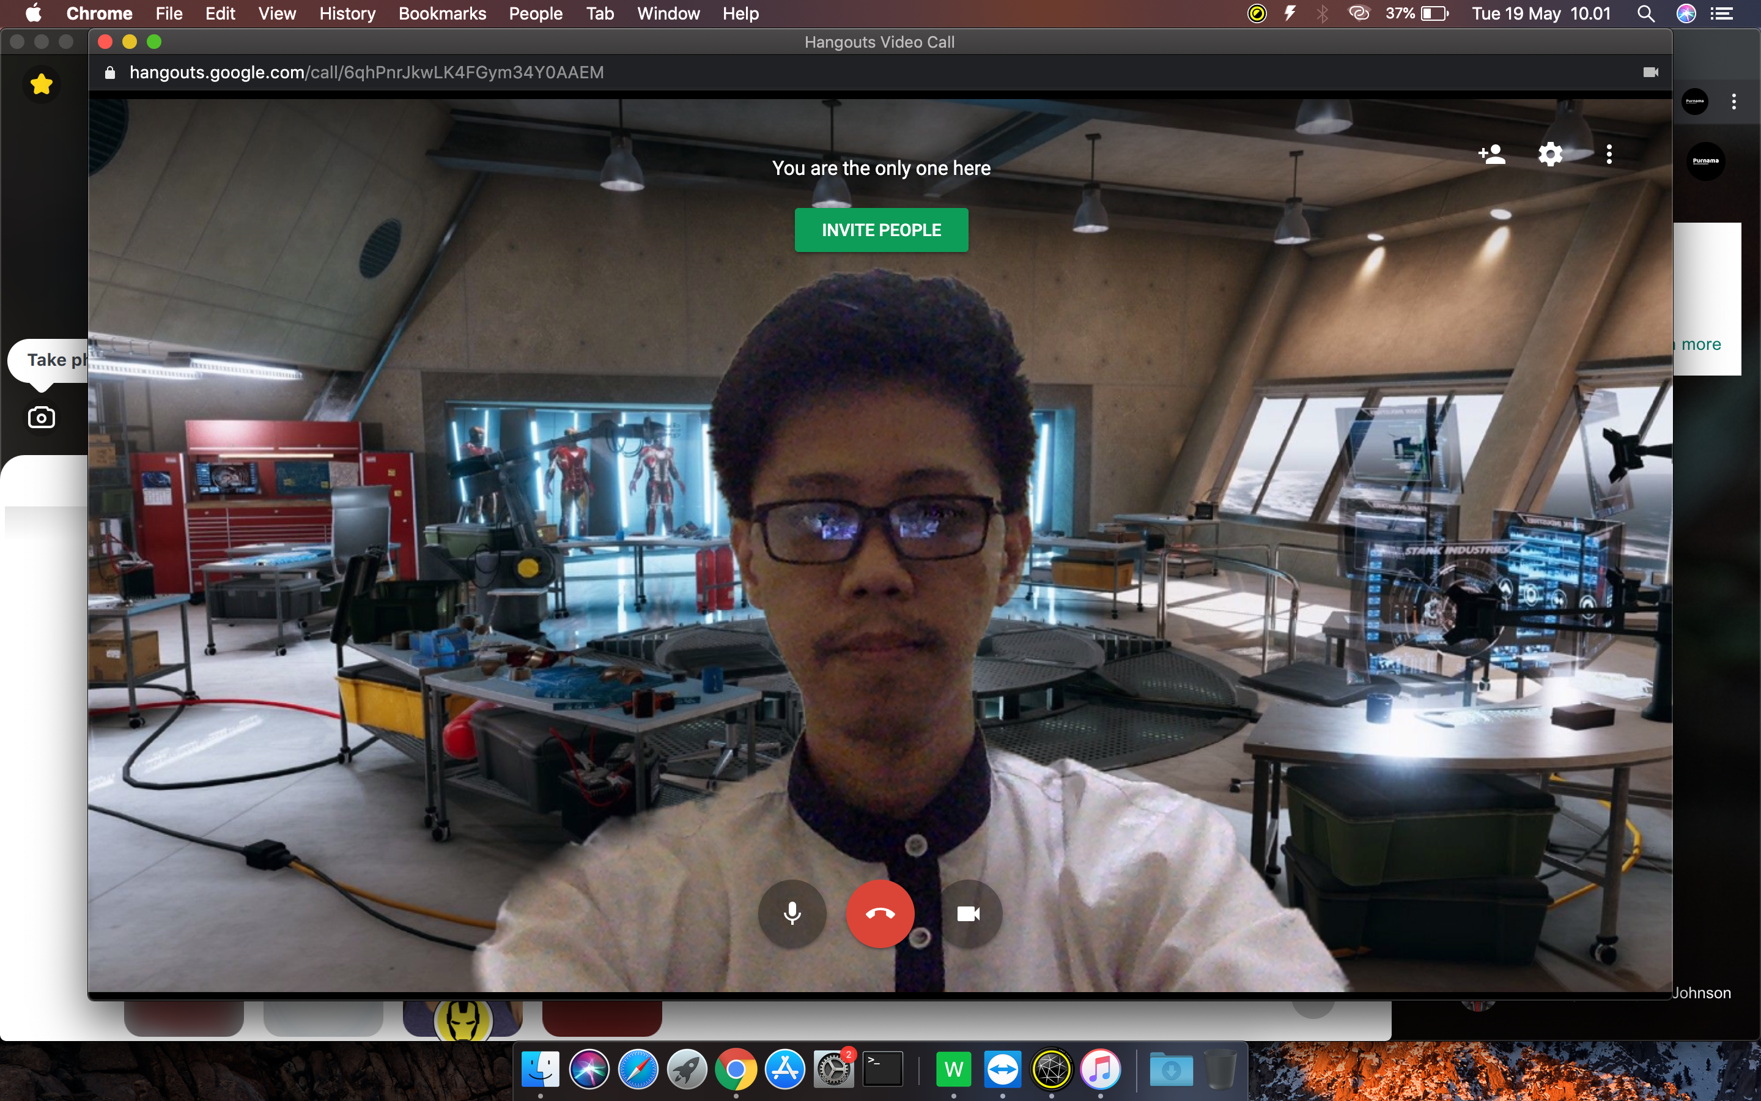1761x1101 pixels.
Task: Open the Apple menu
Action: (34, 13)
